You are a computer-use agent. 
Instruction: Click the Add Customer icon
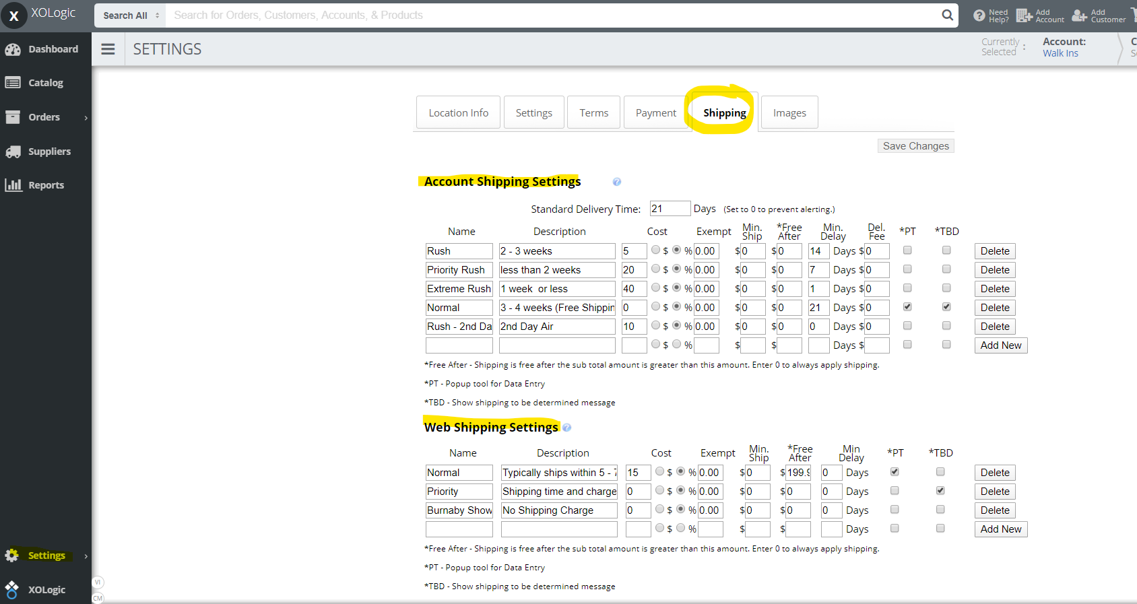(x=1079, y=15)
